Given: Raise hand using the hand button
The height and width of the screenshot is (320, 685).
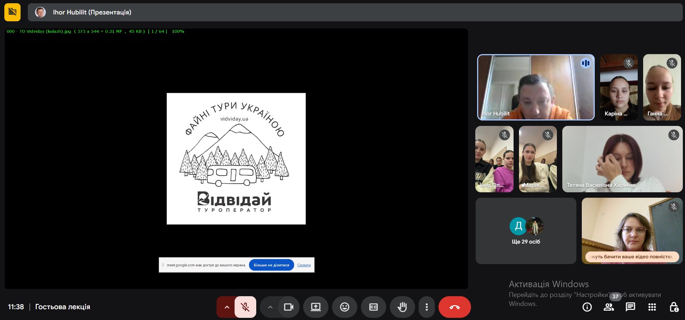Looking at the screenshot, I should 402,307.
